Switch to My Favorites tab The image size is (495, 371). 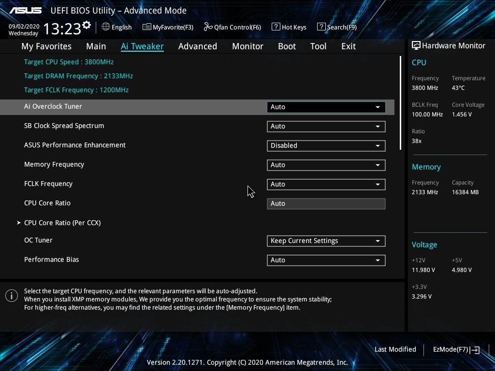click(46, 46)
